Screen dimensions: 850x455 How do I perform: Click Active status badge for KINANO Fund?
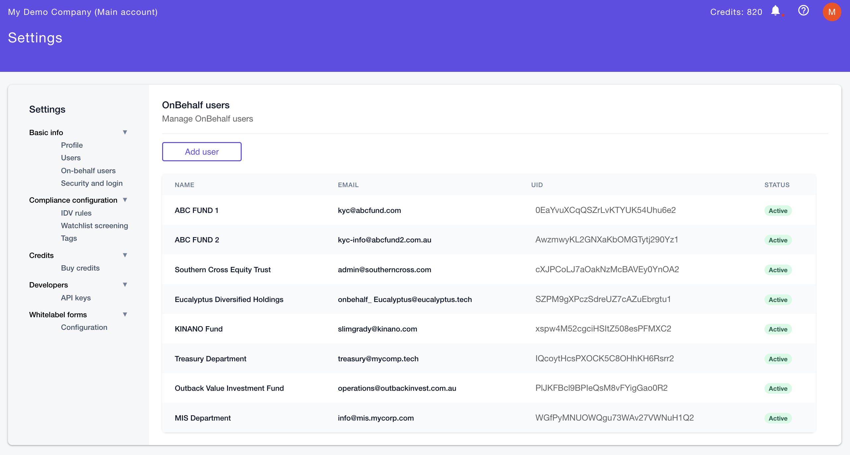pyautogui.click(x=779, y=329)
